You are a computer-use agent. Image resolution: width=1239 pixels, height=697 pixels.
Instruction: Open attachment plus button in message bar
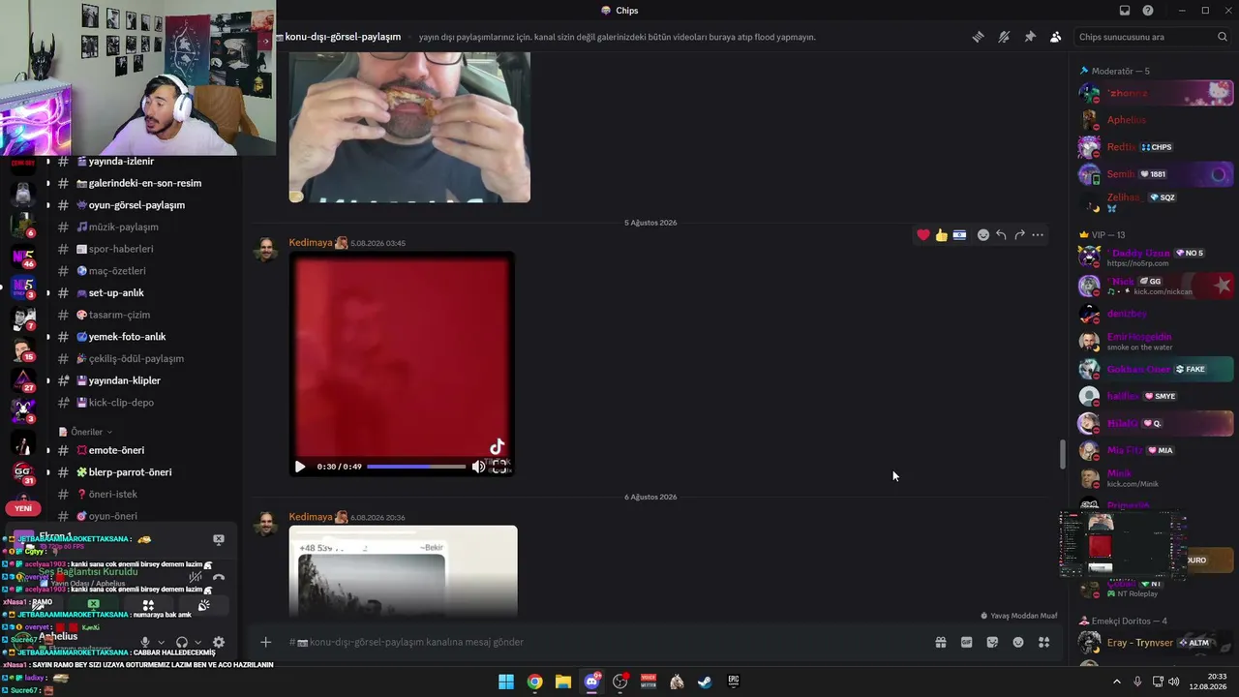tap(265, 642)
